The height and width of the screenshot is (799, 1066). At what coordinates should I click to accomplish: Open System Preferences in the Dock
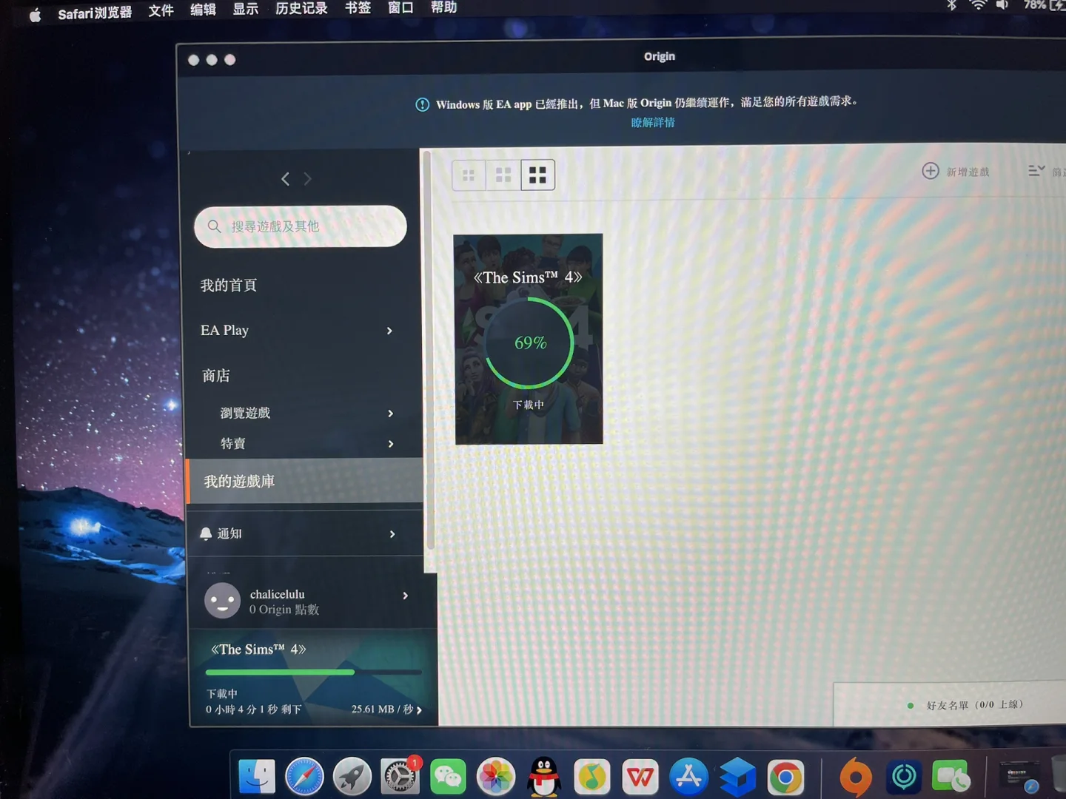(400, 777)
